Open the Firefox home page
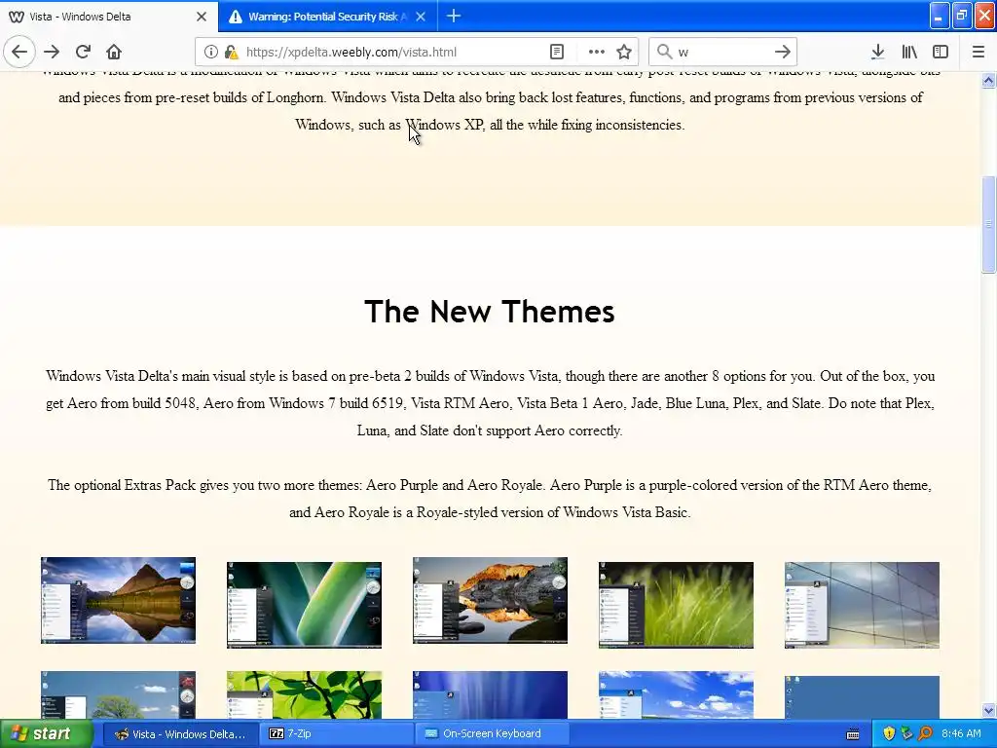The image size is (997, 748). (x=114, y=52)
